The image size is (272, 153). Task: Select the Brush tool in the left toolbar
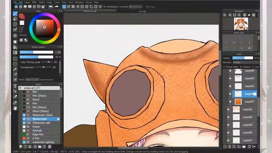tap(15, 14)
